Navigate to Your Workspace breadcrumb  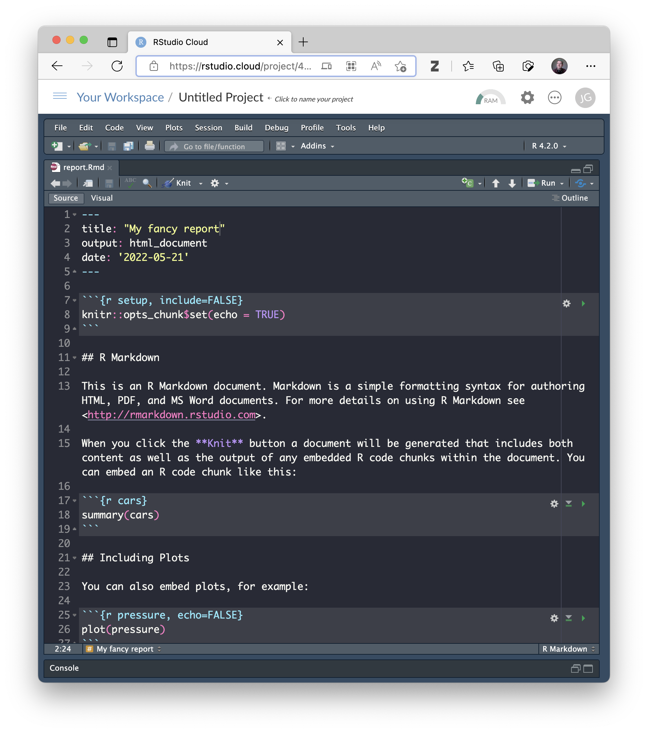120,97
